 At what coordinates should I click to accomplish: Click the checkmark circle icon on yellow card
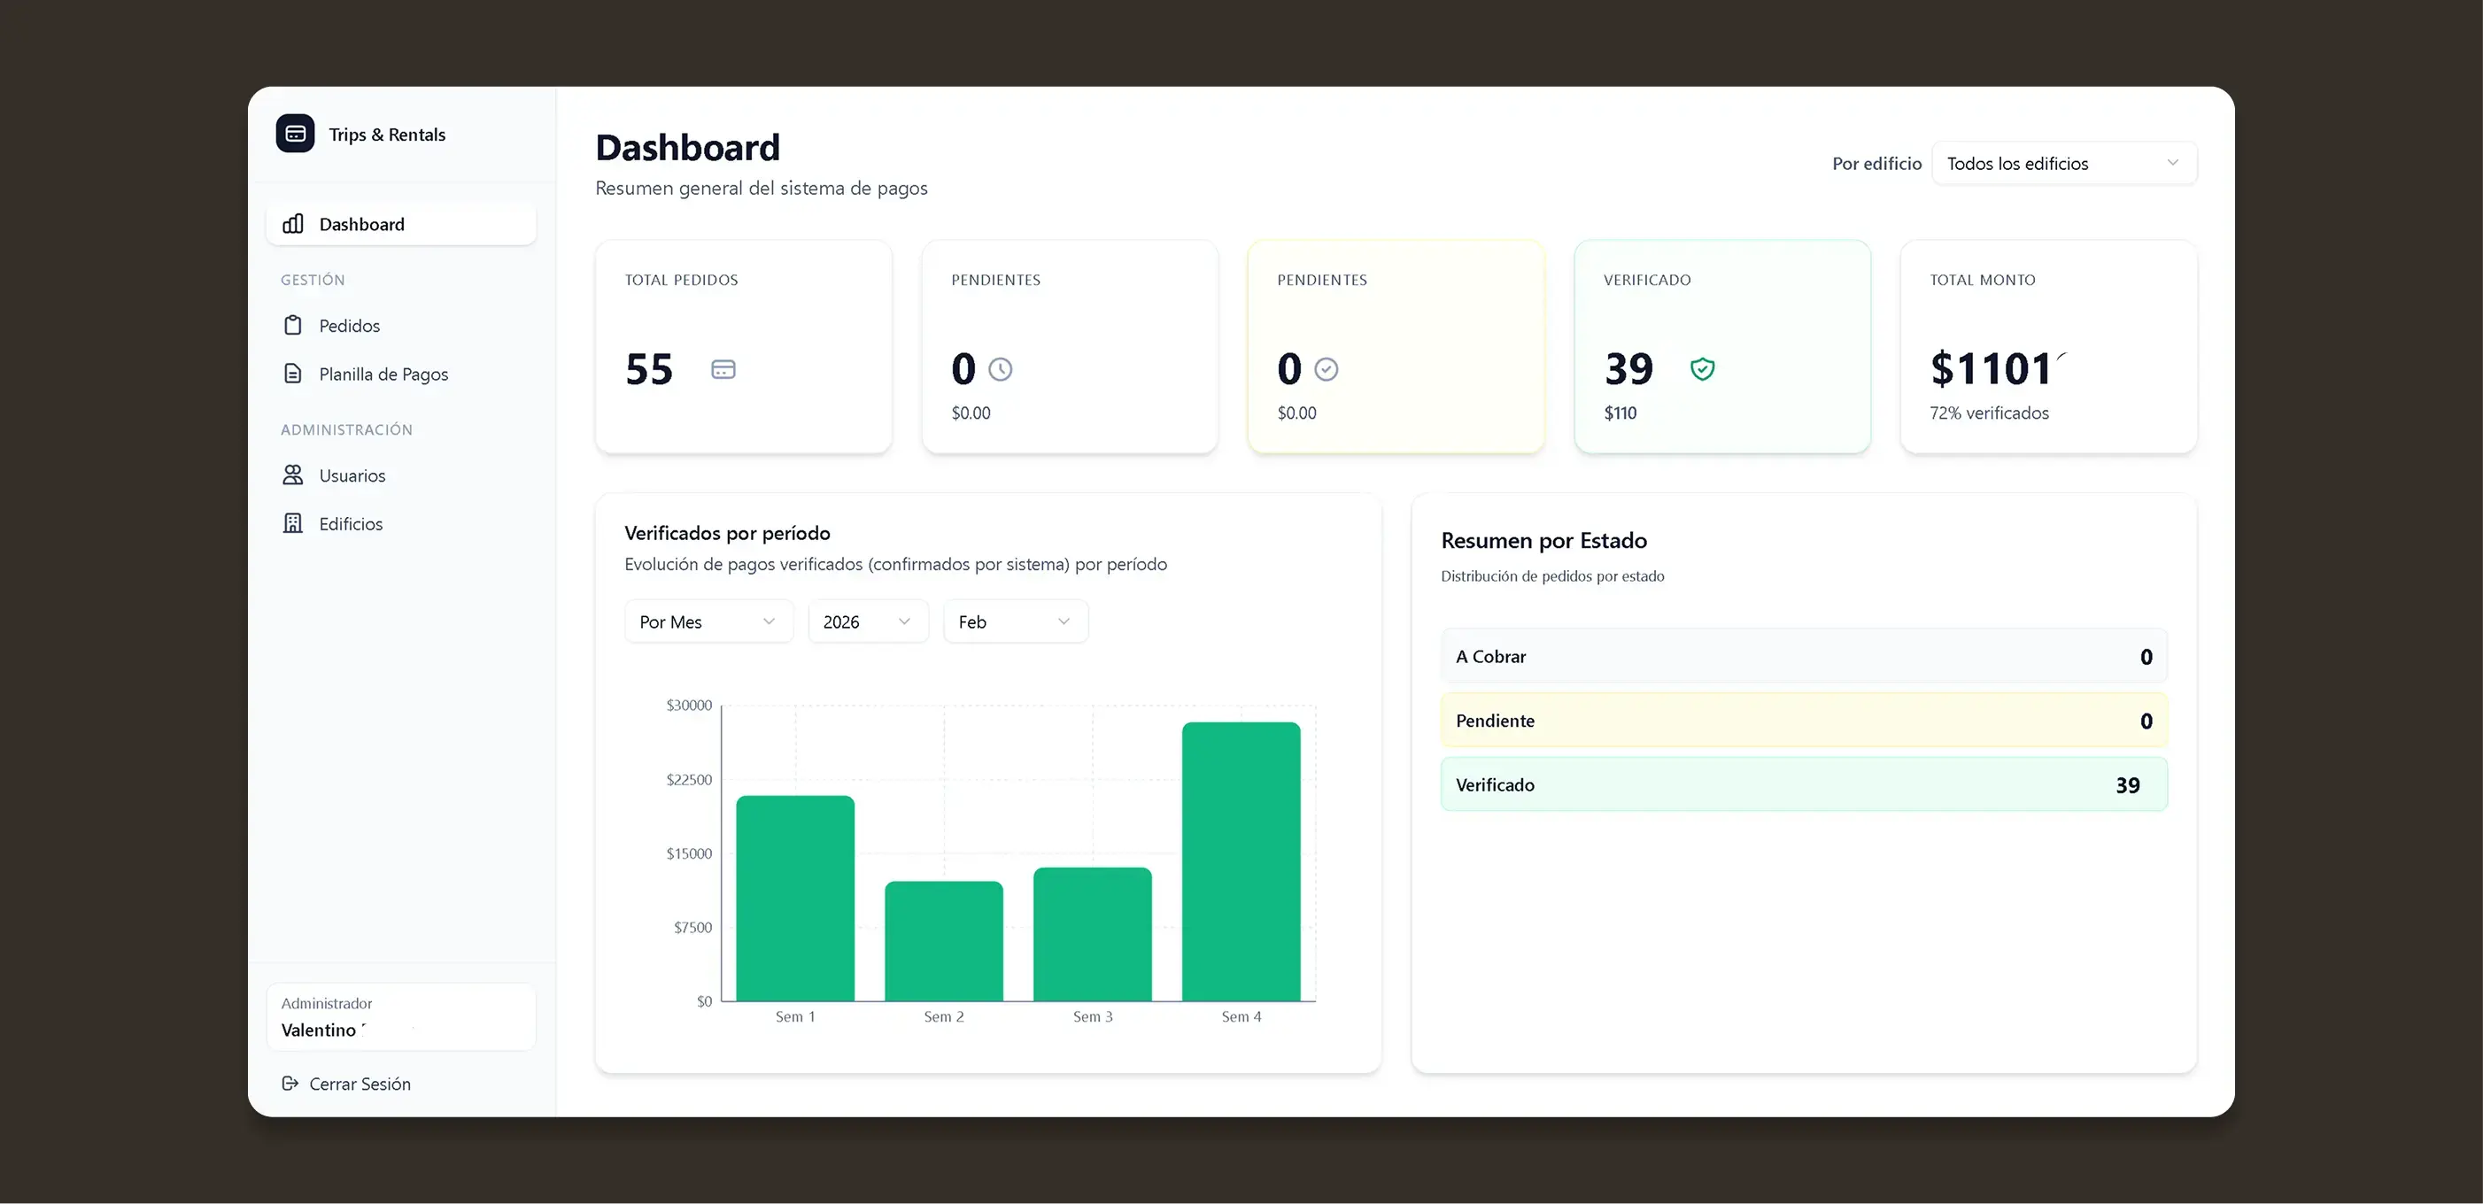(1327, 369)
